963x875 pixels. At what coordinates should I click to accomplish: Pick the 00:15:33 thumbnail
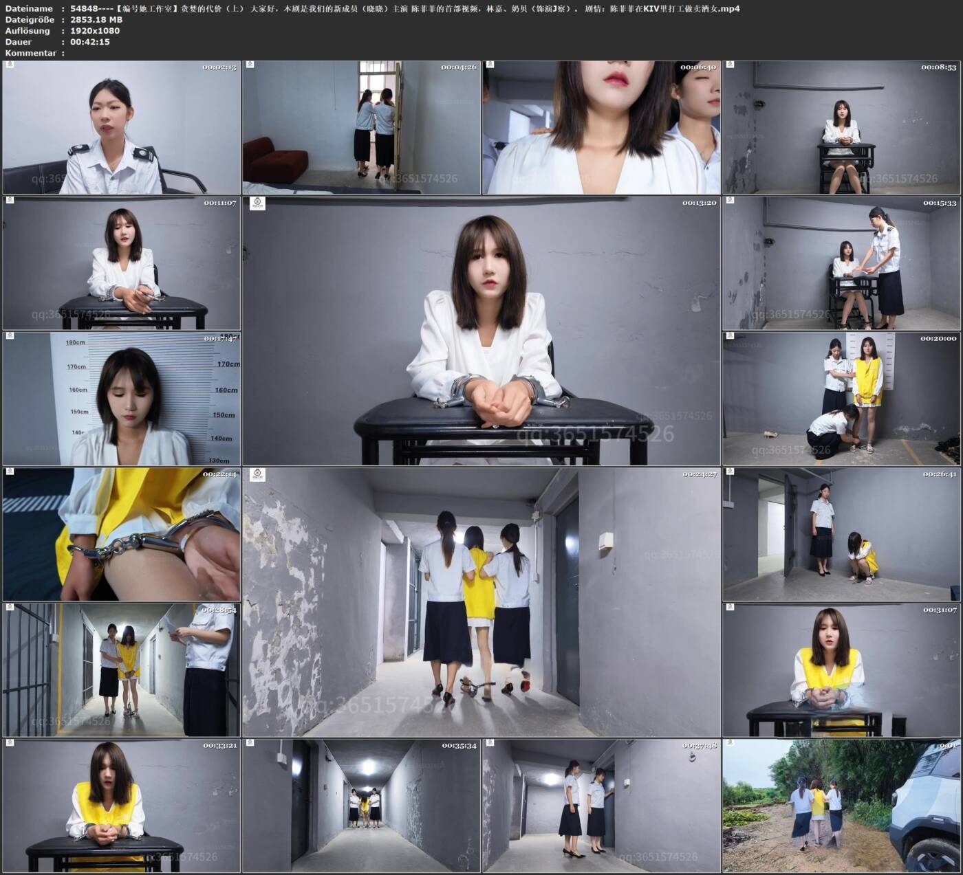(x=841, y=263)
